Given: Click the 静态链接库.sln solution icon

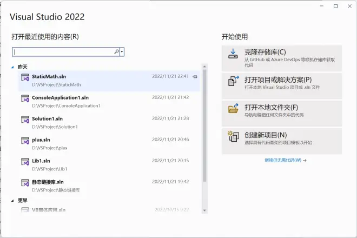Looking at the screenshot, I should tap(25, 183).
